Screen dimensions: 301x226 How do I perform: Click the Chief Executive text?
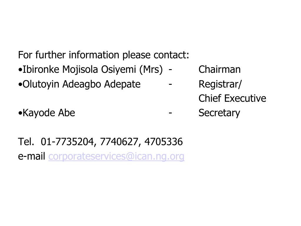(x=232, y=98)
